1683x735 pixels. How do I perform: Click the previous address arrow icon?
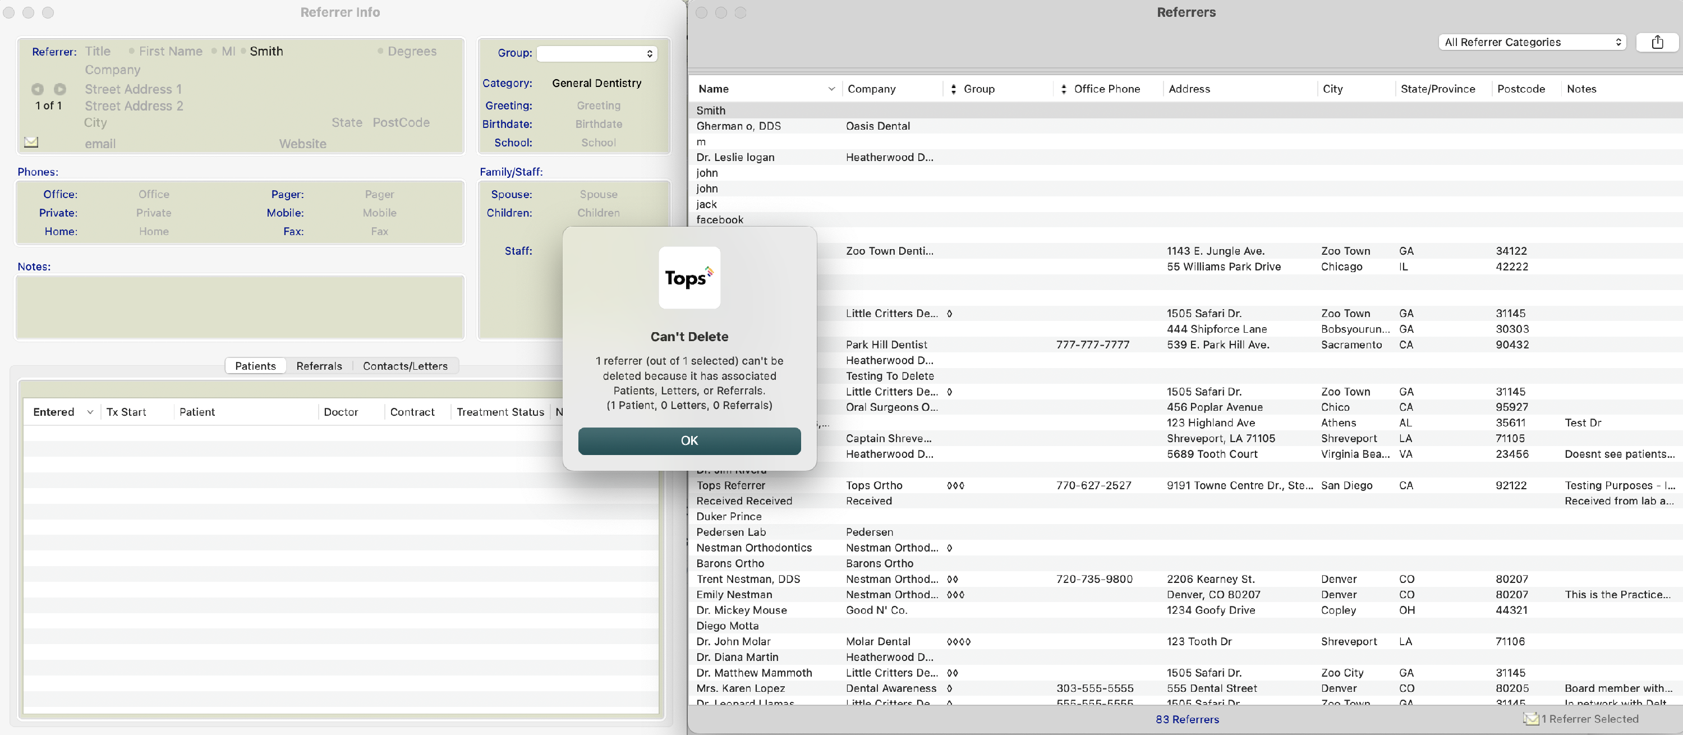pyautogui.click(x=37, y=89)
